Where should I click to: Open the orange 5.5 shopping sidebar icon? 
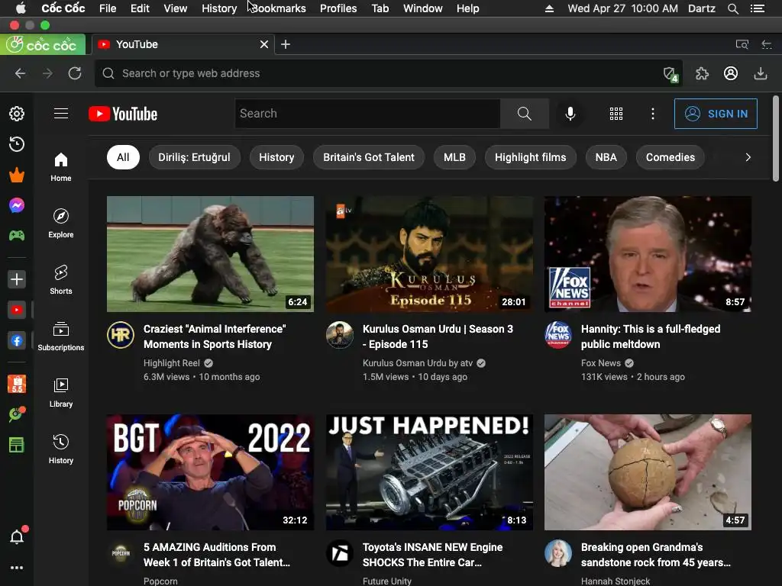(x=17, y=385)
